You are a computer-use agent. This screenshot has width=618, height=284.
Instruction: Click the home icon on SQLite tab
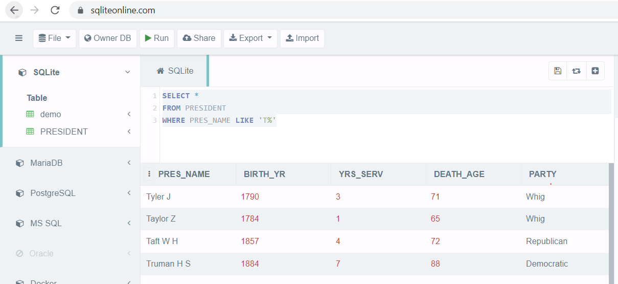[161, 71]
